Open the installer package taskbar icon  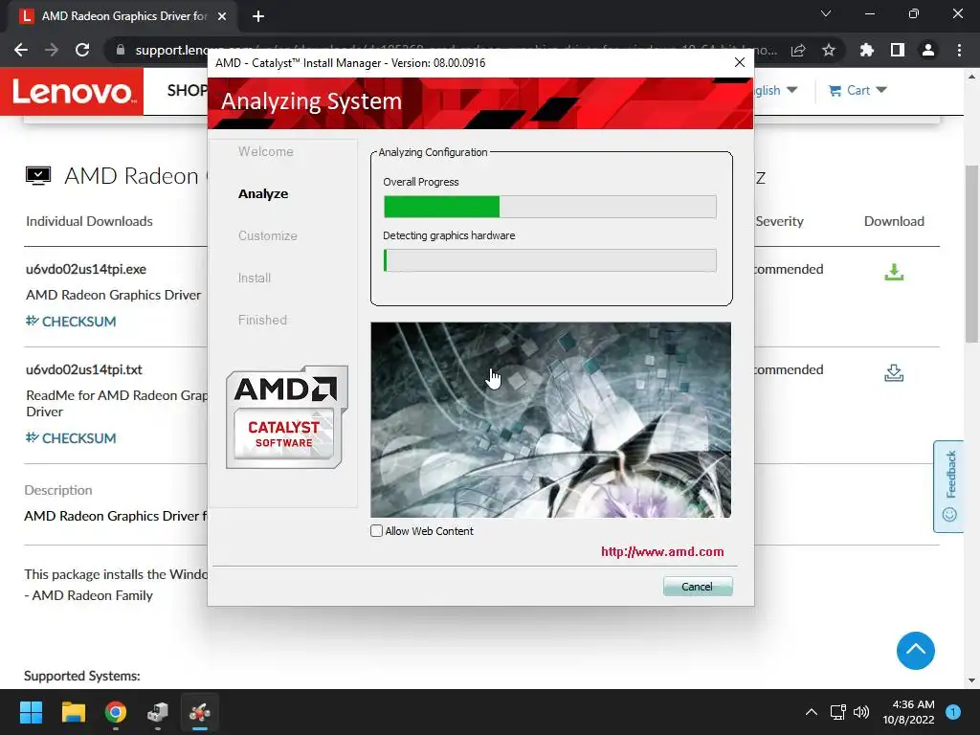point(158,712)
